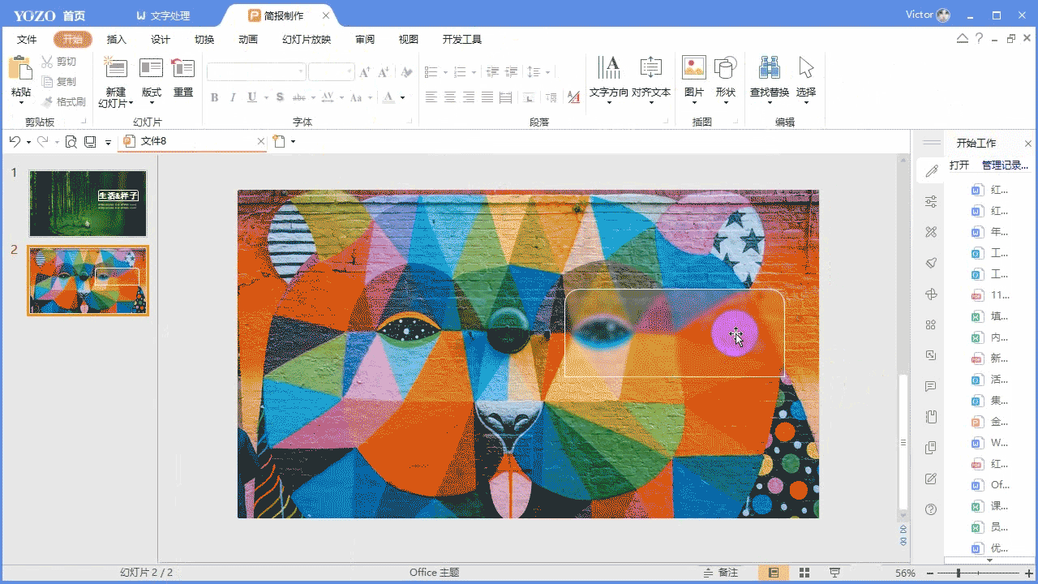Switch to the 插入 ribbon tab
1038x584 pixels.
[x=117, y=40]
